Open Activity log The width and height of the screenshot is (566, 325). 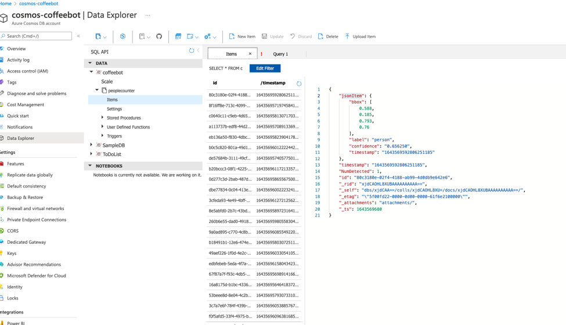point(18,60)
